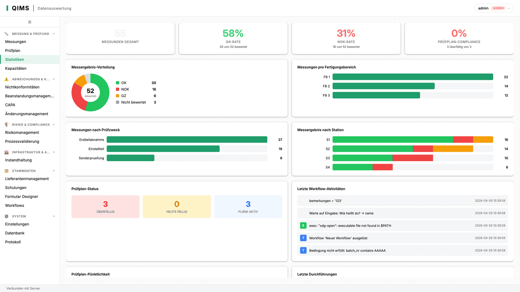Collapse the Risiko & Compliance section chevron
Viewport: 520px width, 292px height.
[x=54, y=125]
